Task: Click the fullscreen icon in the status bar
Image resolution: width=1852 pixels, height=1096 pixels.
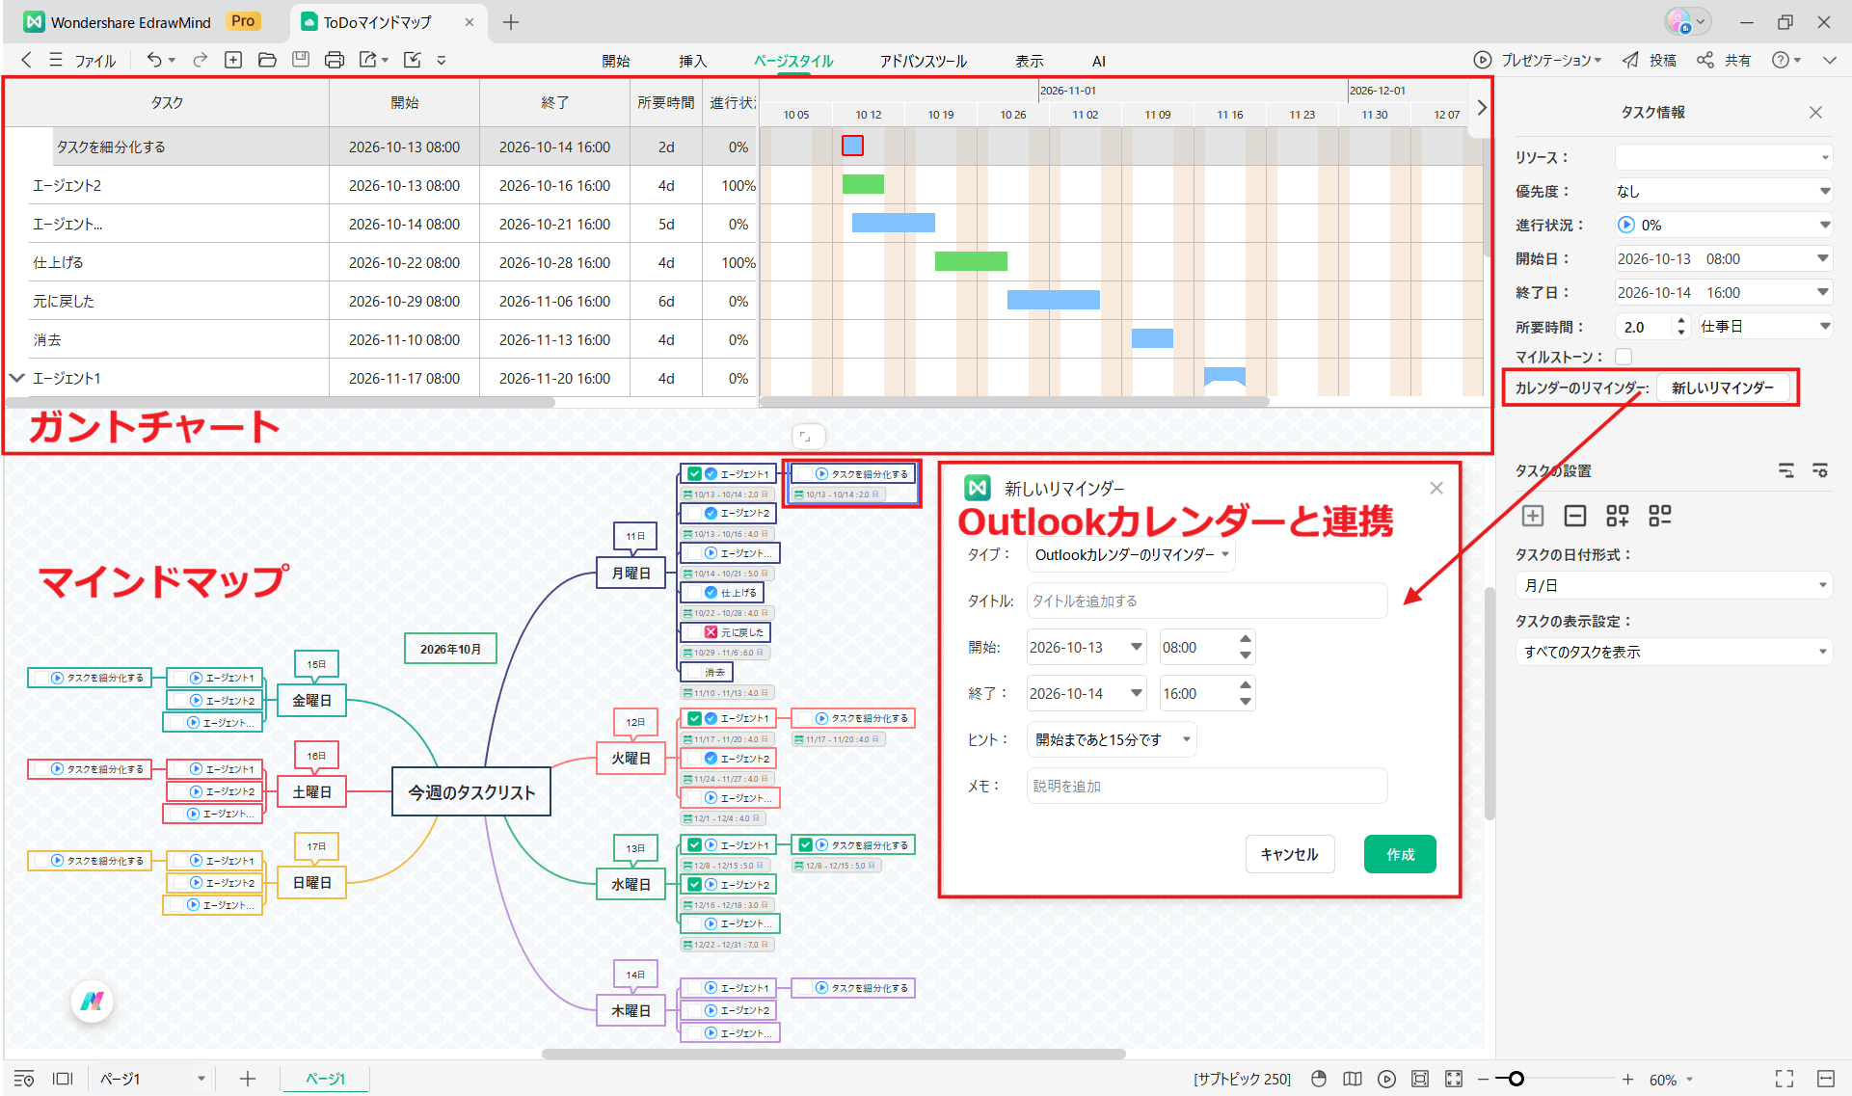Action: pyautogui.click(x=1783, y=1079)
